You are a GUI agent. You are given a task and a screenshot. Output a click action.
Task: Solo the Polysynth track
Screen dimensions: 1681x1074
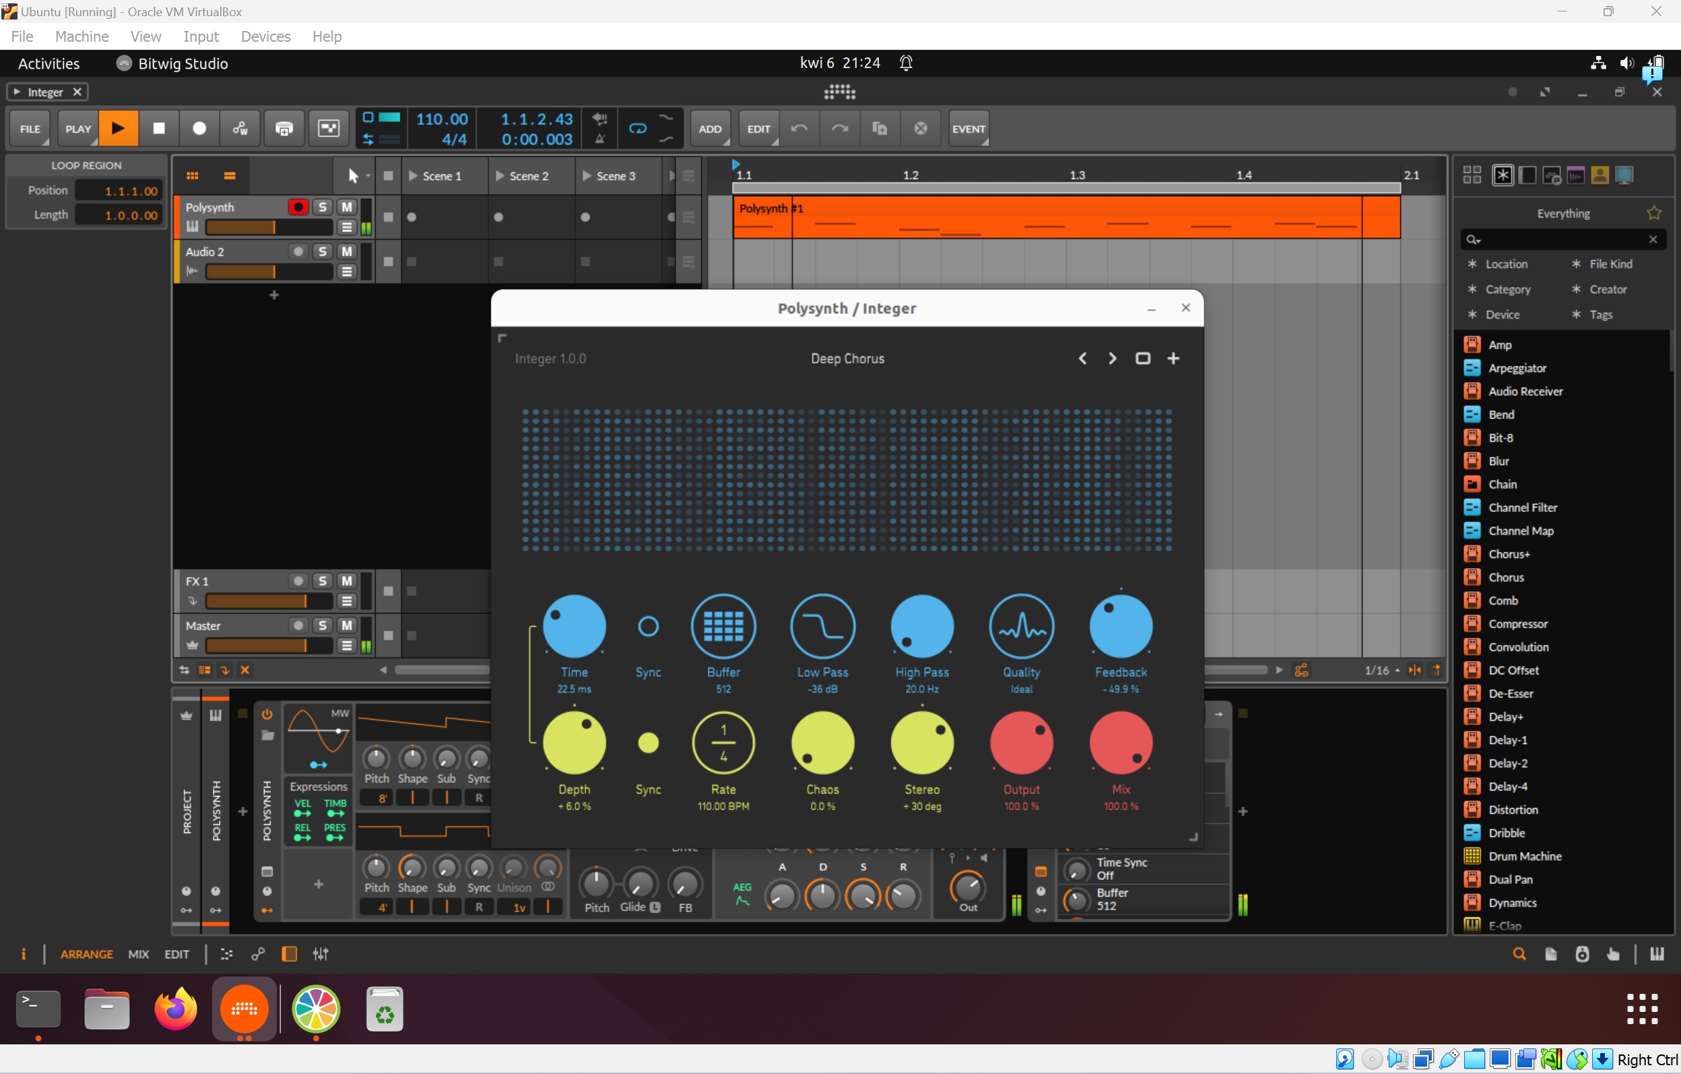point(323,206)
